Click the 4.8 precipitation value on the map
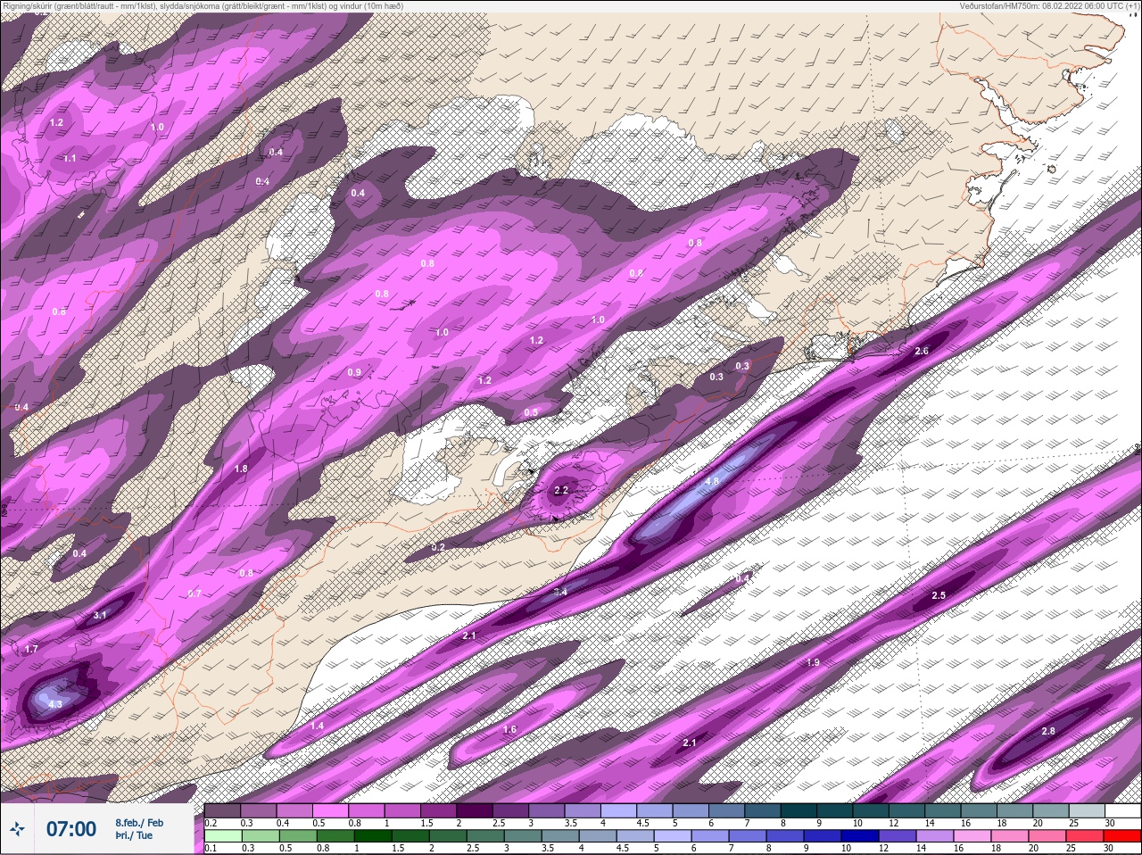 click(712, 481)
